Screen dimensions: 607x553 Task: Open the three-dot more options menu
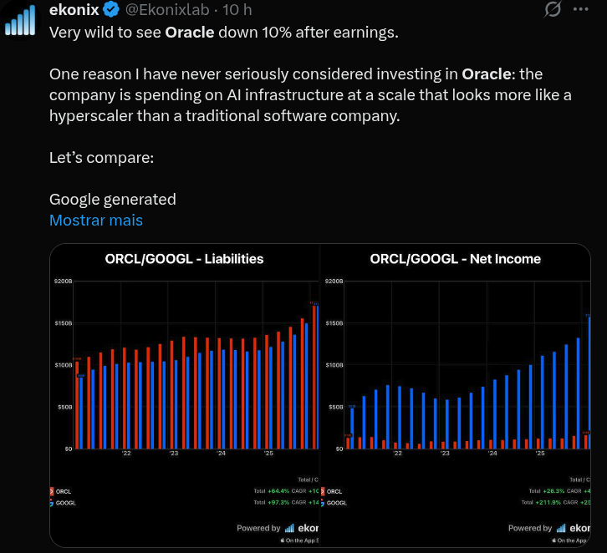point(581,9)
